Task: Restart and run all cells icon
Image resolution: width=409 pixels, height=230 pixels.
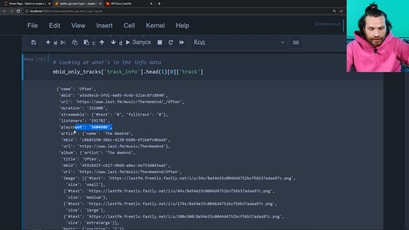Action: 181,42
